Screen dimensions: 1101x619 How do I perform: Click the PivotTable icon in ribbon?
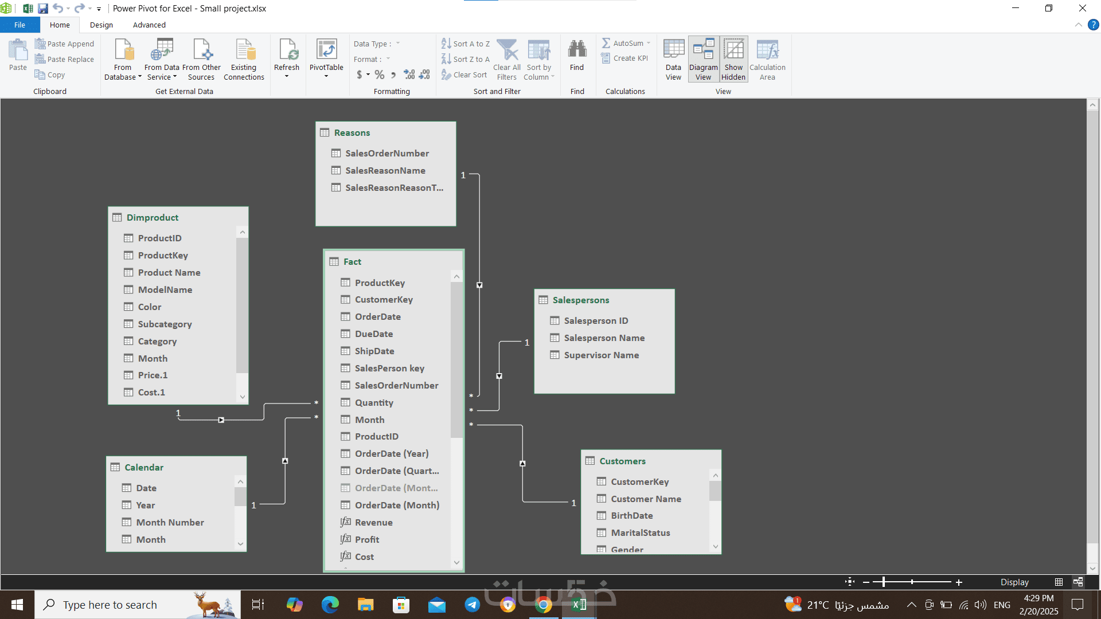pyautogui.click(x=326, y=50)
